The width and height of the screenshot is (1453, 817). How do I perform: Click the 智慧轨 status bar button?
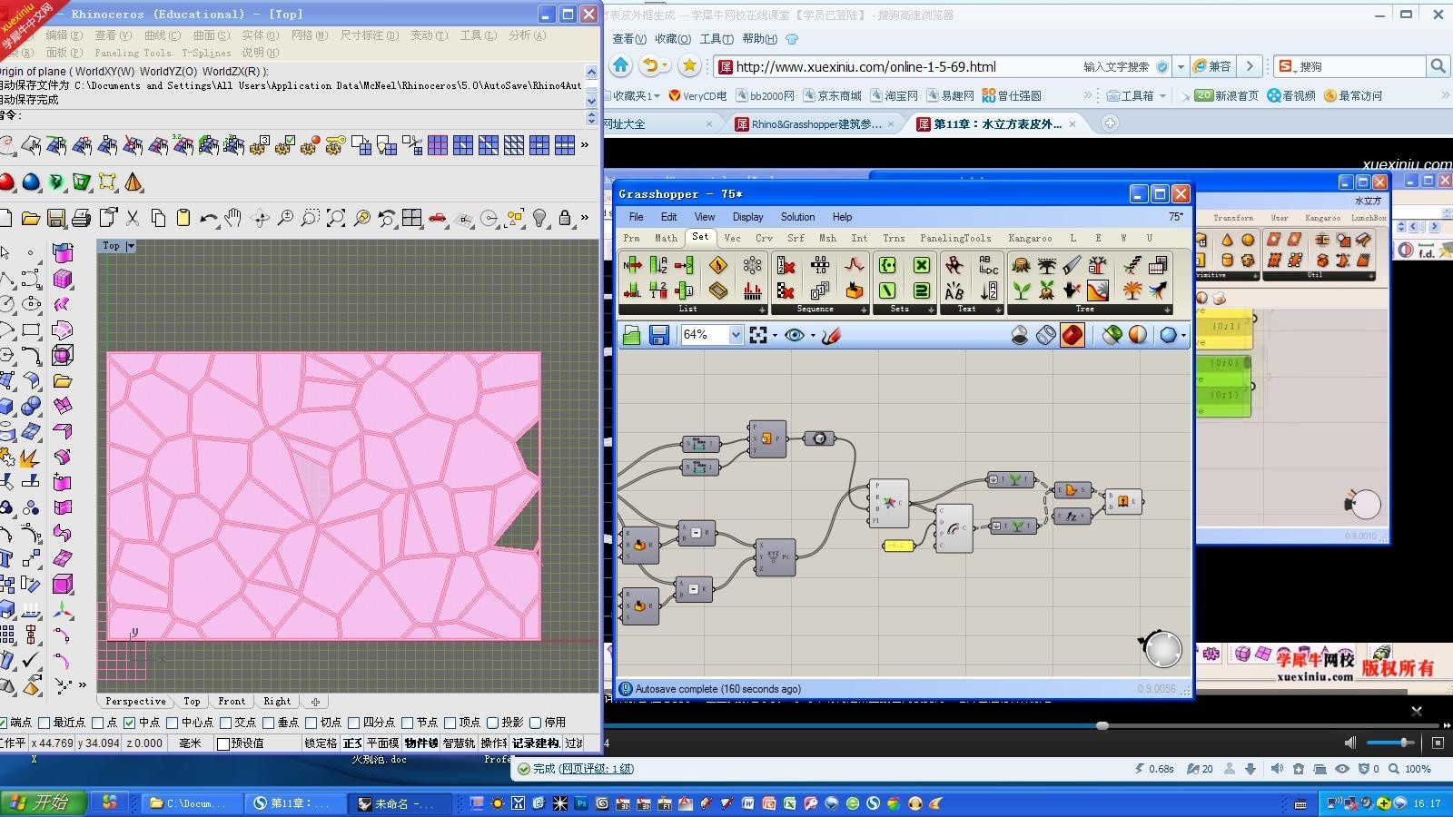pyautogui.click(x=459, y=743)
